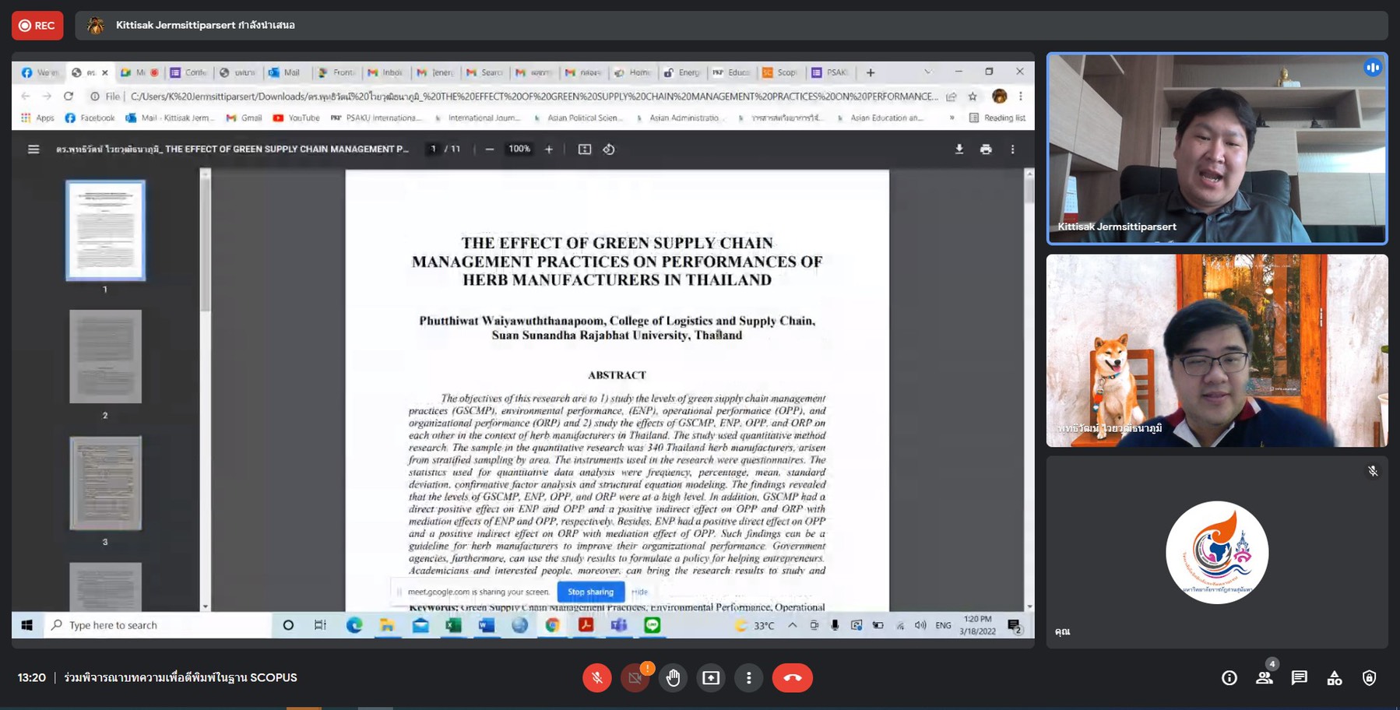Viewport: 1400px width, 710px height.
Task: Click Hide on the sharing notification
Action: coord(639,592)
